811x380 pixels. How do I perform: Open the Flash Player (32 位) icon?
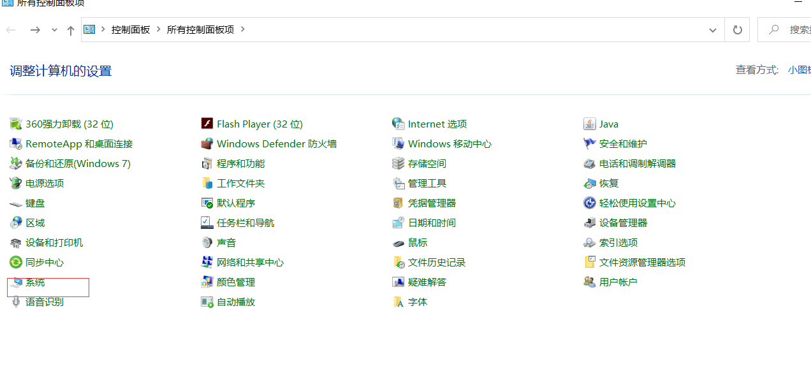point(207,124)
